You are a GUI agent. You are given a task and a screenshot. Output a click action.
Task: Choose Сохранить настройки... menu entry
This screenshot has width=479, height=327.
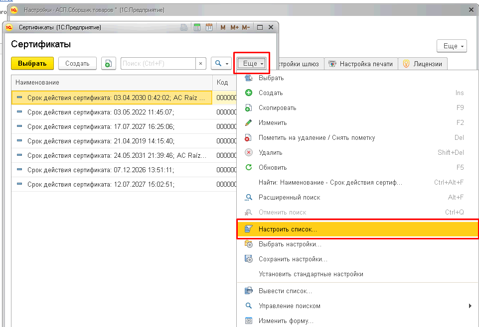[x=357, y=259]
